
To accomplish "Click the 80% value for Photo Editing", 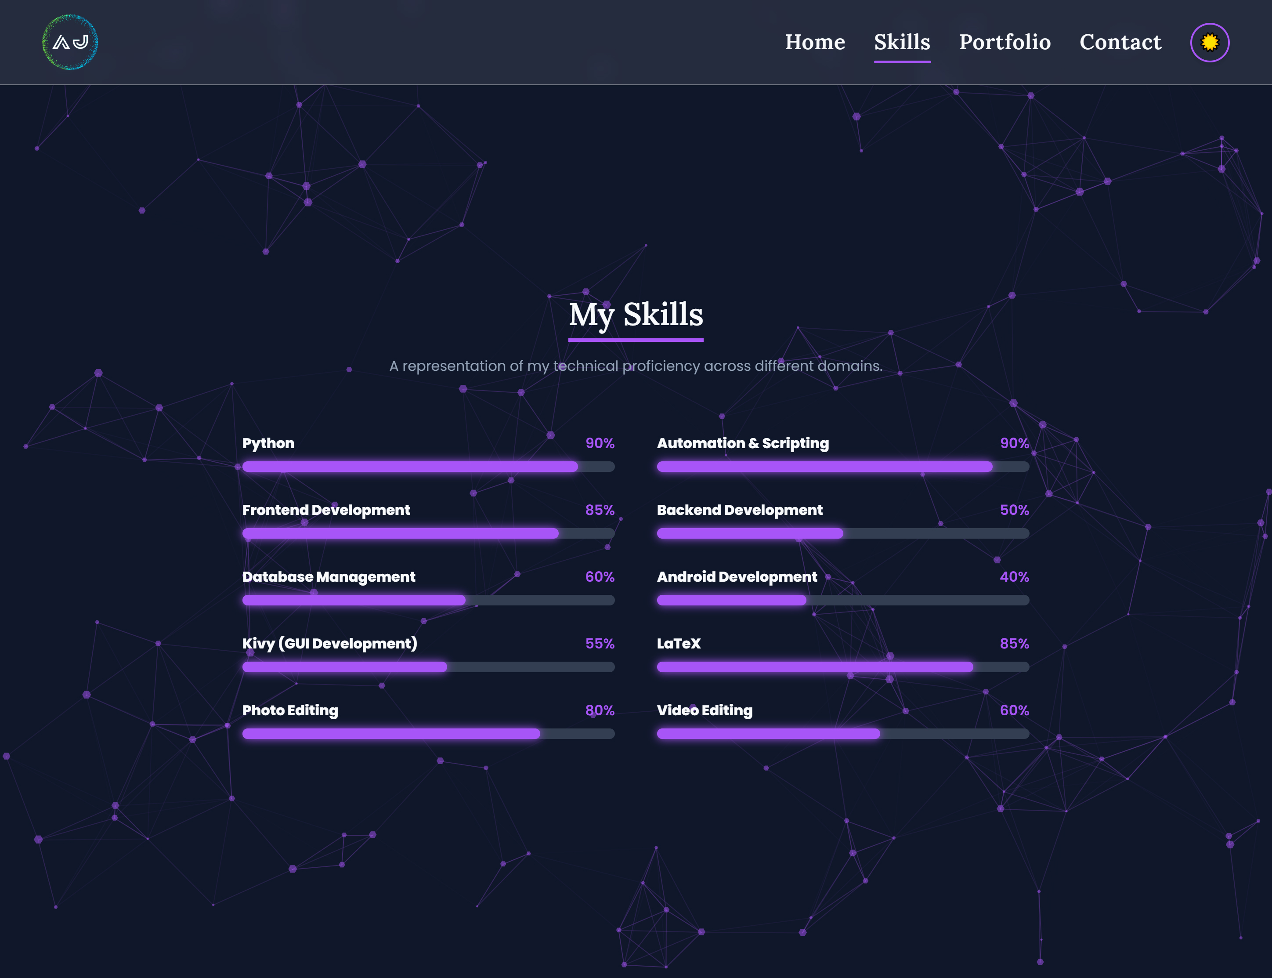I will coord(600,710).
